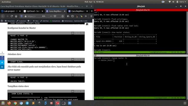Toggle the Firefox sidebar view
The image size is (188, 106).
(x=73, y=16)
